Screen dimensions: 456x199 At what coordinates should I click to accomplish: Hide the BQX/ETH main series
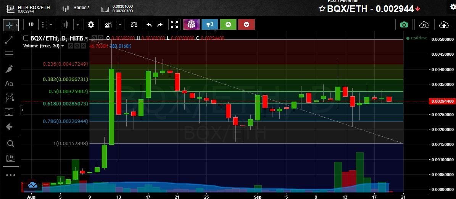(x=94, y=38)
